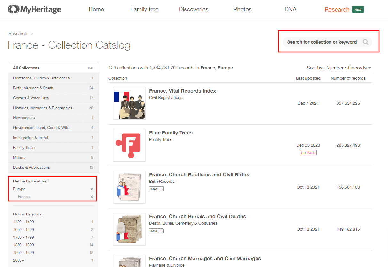The width and height of the screenshot is (388, 267).
Task: Click the IMAGES badge under Church Baptisms
Action: pos(156,189)
